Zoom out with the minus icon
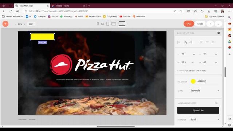The width and height of the screenshot is (233, 131). pyautogui.click(x=15, y=24)
